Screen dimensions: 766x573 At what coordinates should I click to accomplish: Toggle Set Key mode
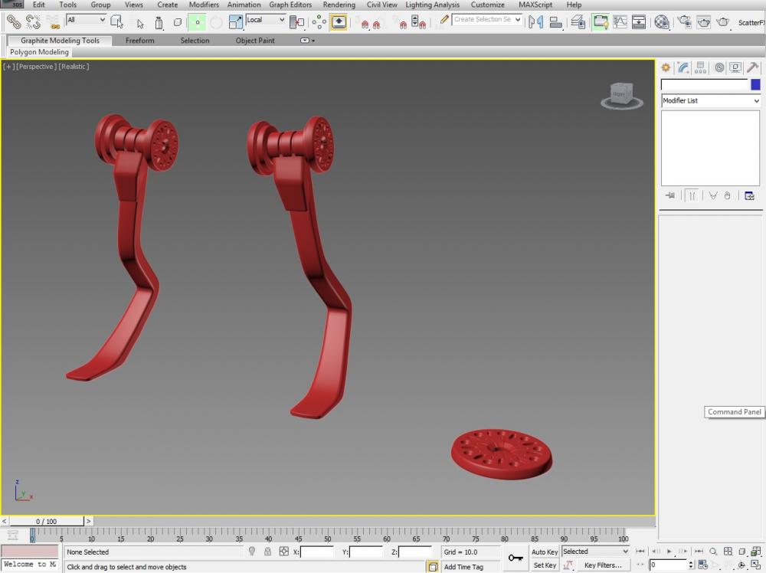click(x=545, y=565)
